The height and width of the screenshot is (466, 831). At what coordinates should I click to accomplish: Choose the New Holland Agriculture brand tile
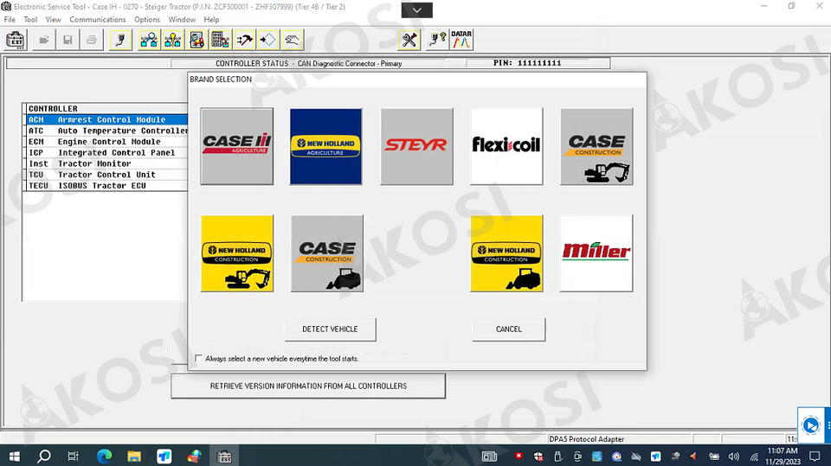coord(326,146)
